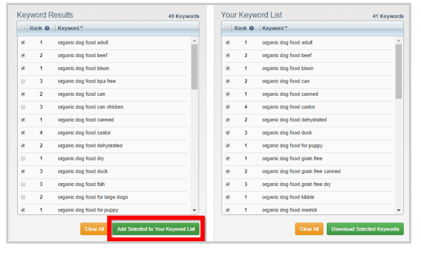The height and width of the screenshot is (255, 421).
Task: Select 'organic dog food for large dogs' text
Action: coord(93,197)
